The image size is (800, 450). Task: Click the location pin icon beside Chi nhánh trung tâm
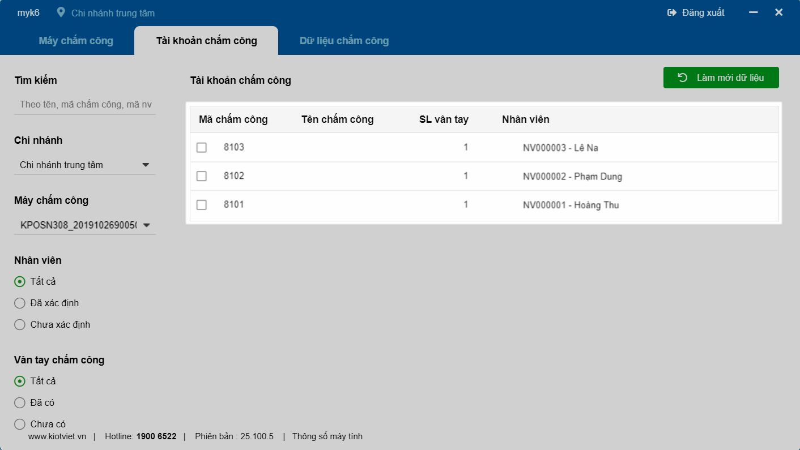[61, 12]
